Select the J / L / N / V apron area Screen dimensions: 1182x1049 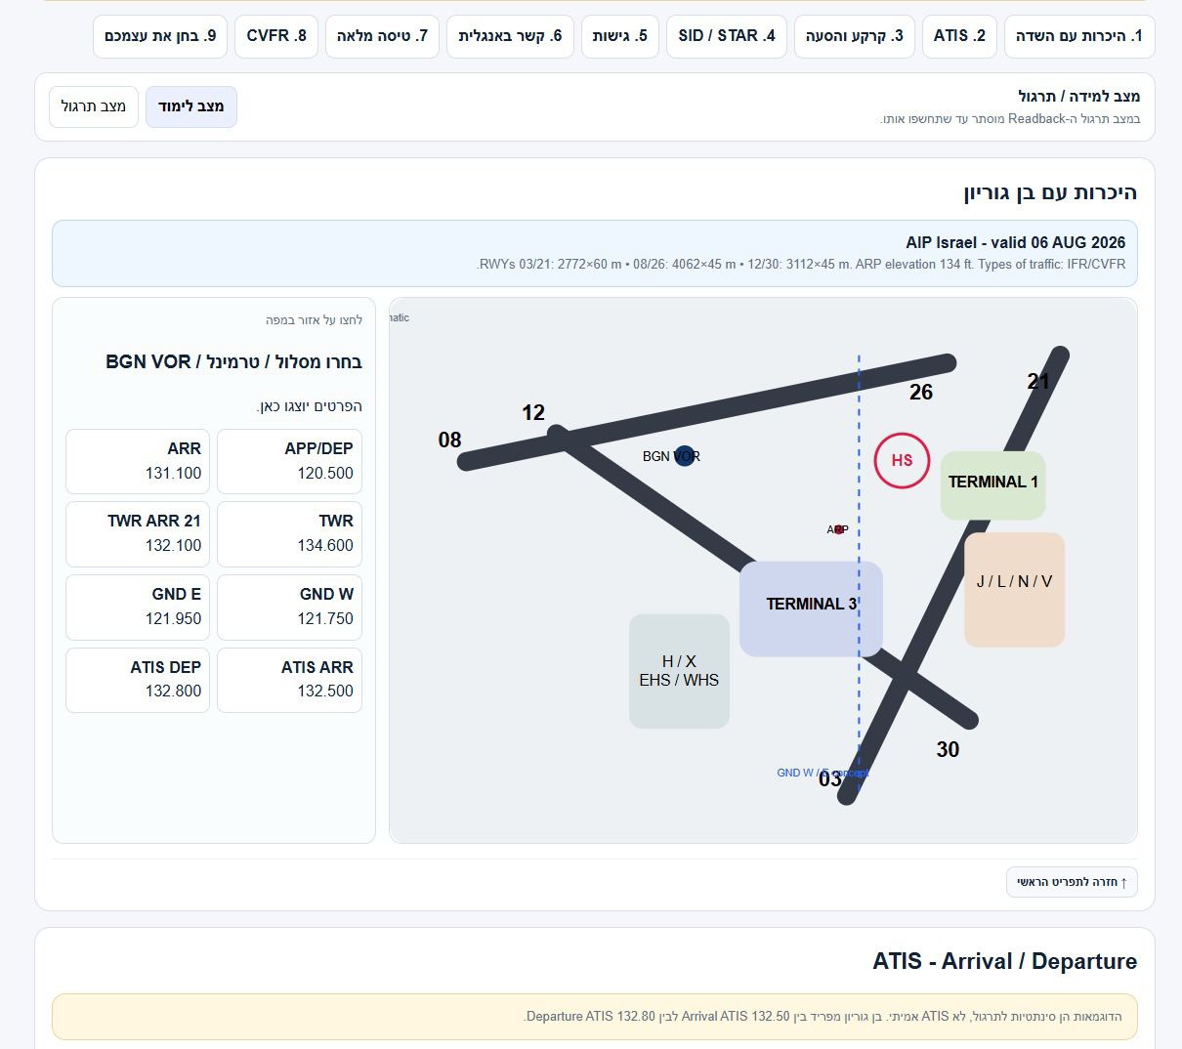point(1014,589)
